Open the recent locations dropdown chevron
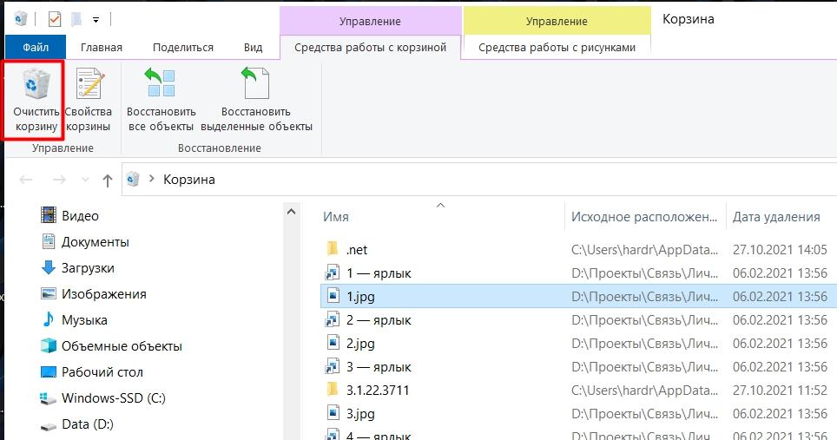 pyautogui.click(x=85, y=181)
